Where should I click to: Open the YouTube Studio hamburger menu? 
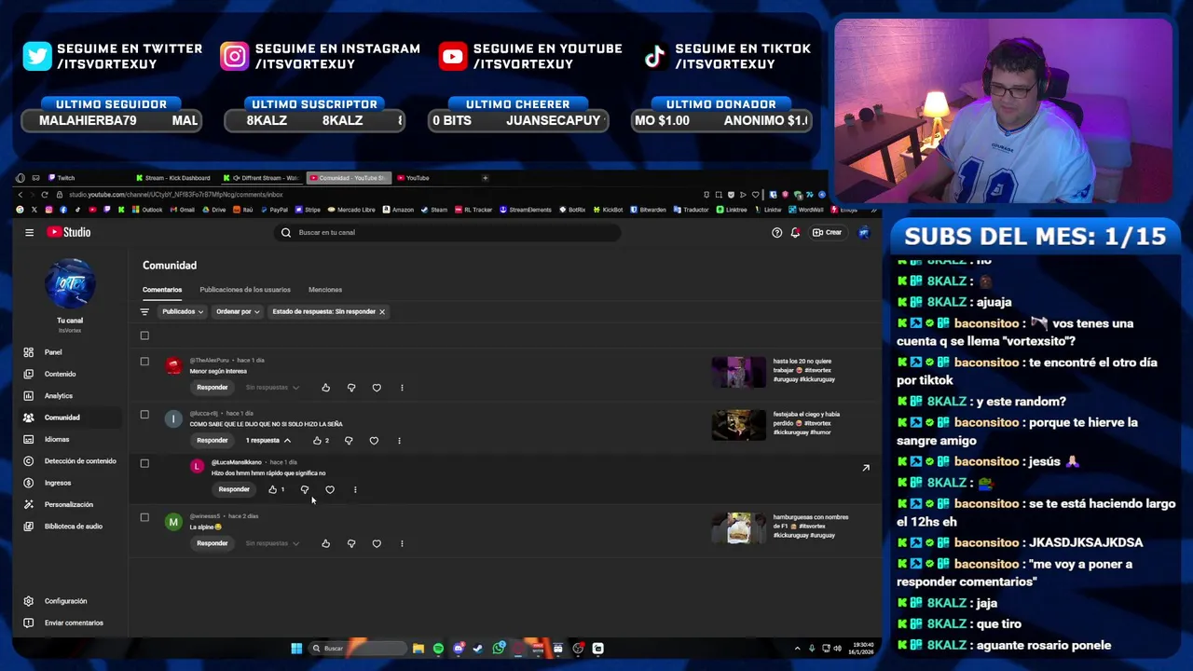[x=29, y=233]
